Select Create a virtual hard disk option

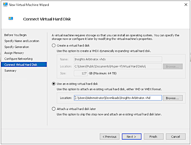pyautogui.click(x=54, y=46)
